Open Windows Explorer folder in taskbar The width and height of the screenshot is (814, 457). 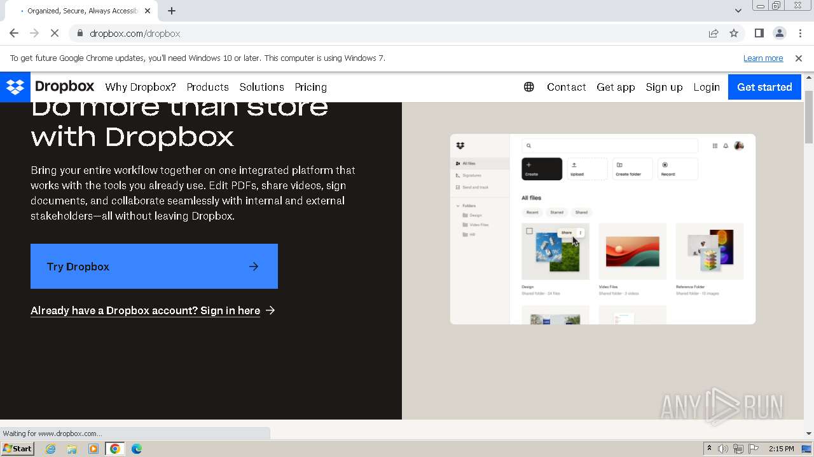[x=72, y=449]
